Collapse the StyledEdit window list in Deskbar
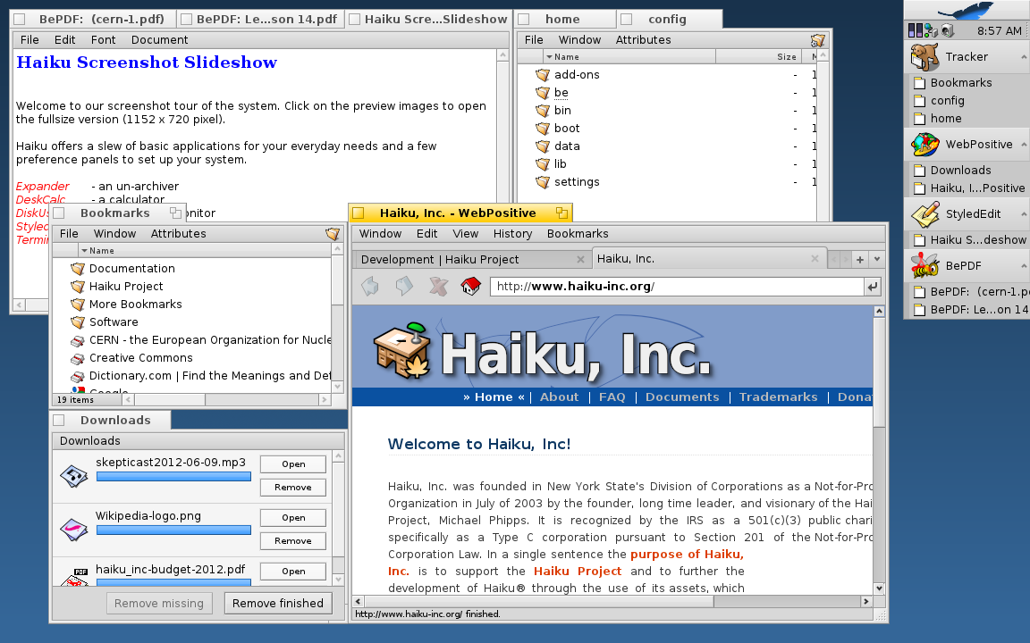This screenshot has height=643, width=1030. (1023, 214)
